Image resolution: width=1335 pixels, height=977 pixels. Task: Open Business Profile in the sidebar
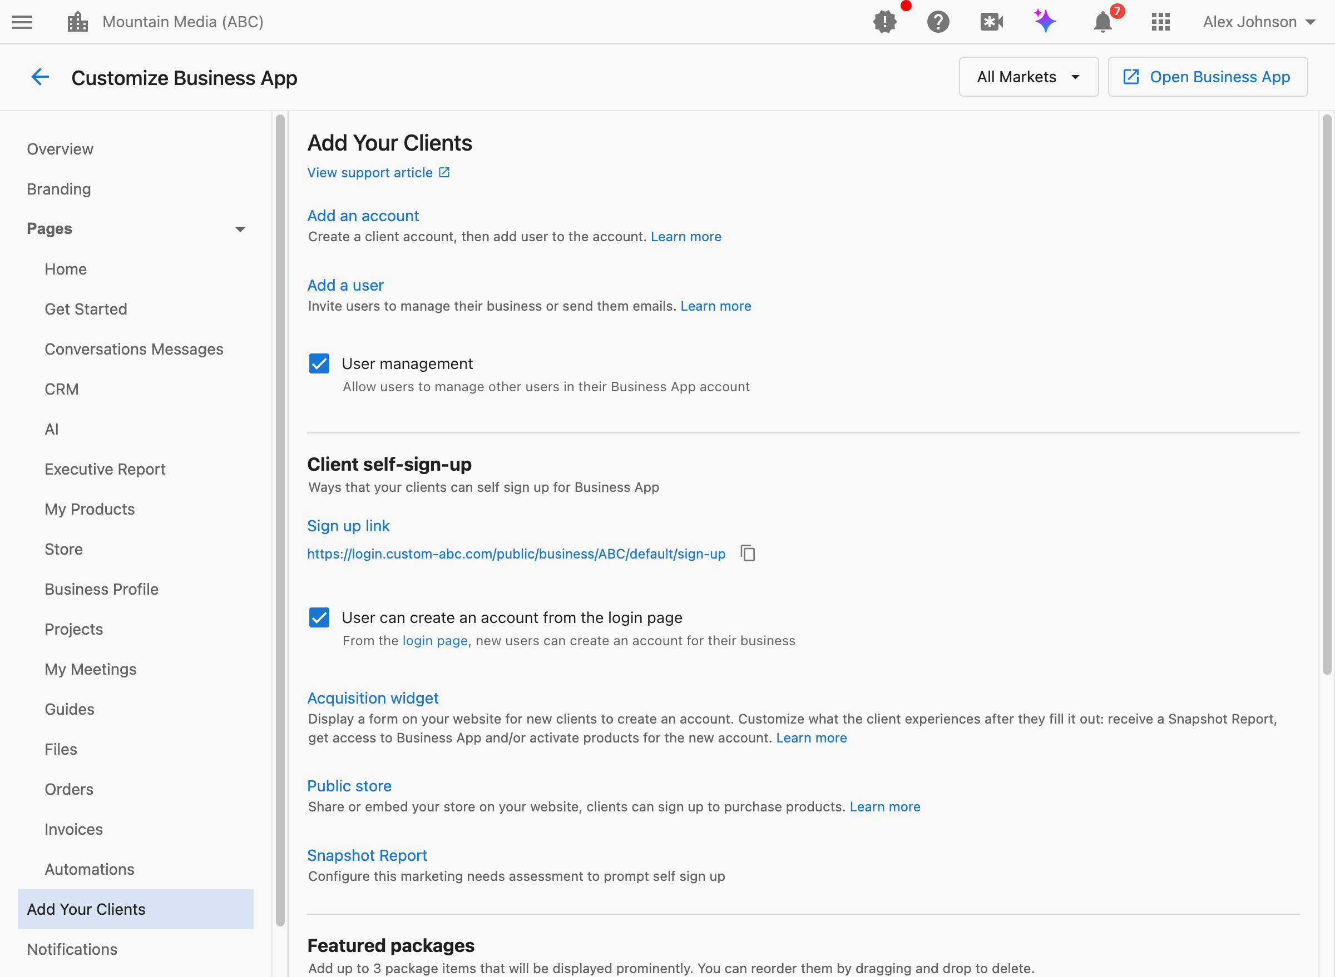(101, 589)
